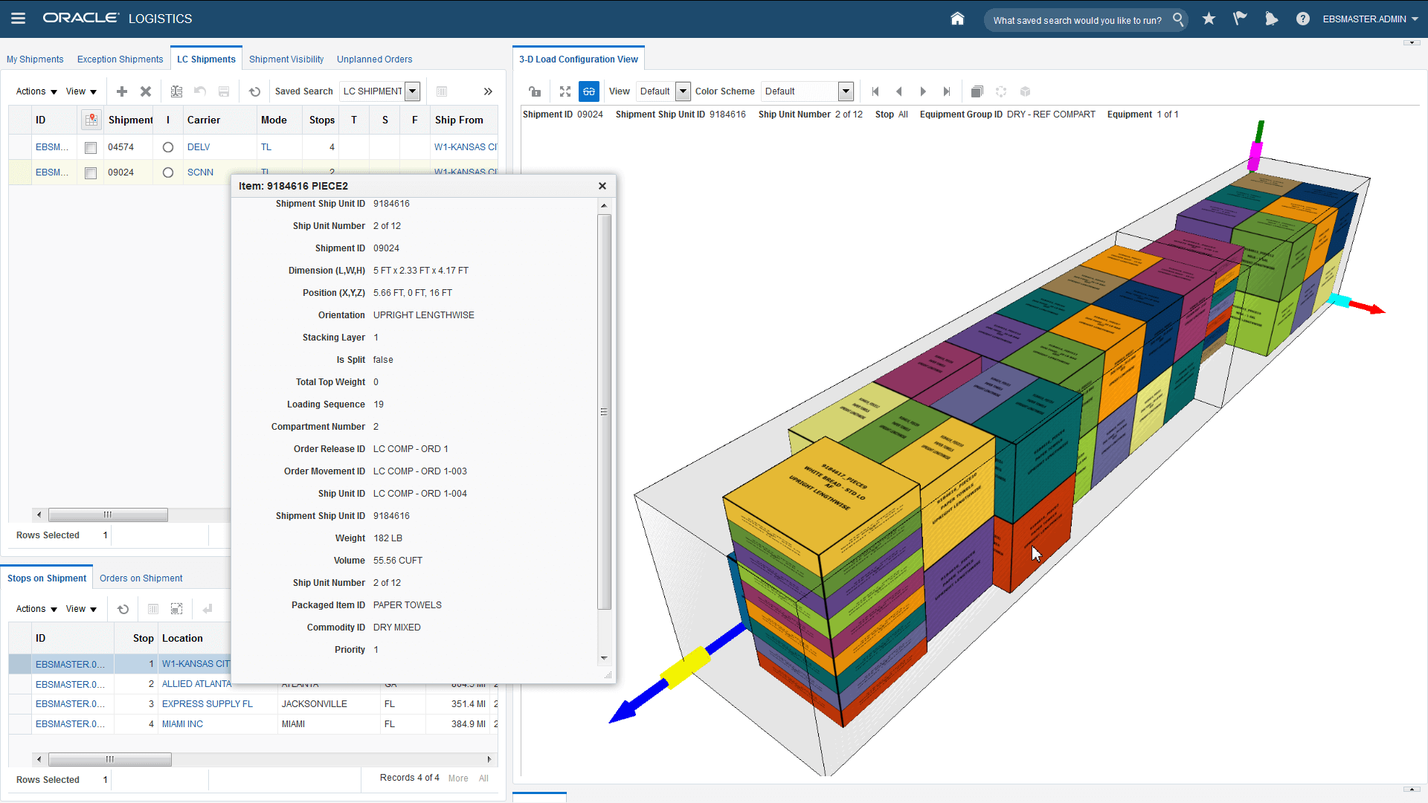Expand the Color Scheme dropdown
Image resolution: width=1428 pixels, height=803 pixels.
pos(846,91)
